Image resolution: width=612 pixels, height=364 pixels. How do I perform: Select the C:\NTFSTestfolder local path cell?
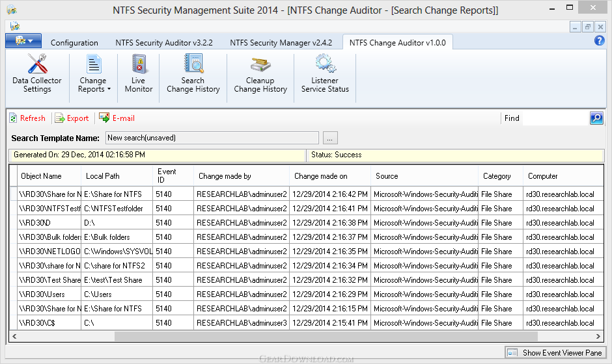pos(117,209)
